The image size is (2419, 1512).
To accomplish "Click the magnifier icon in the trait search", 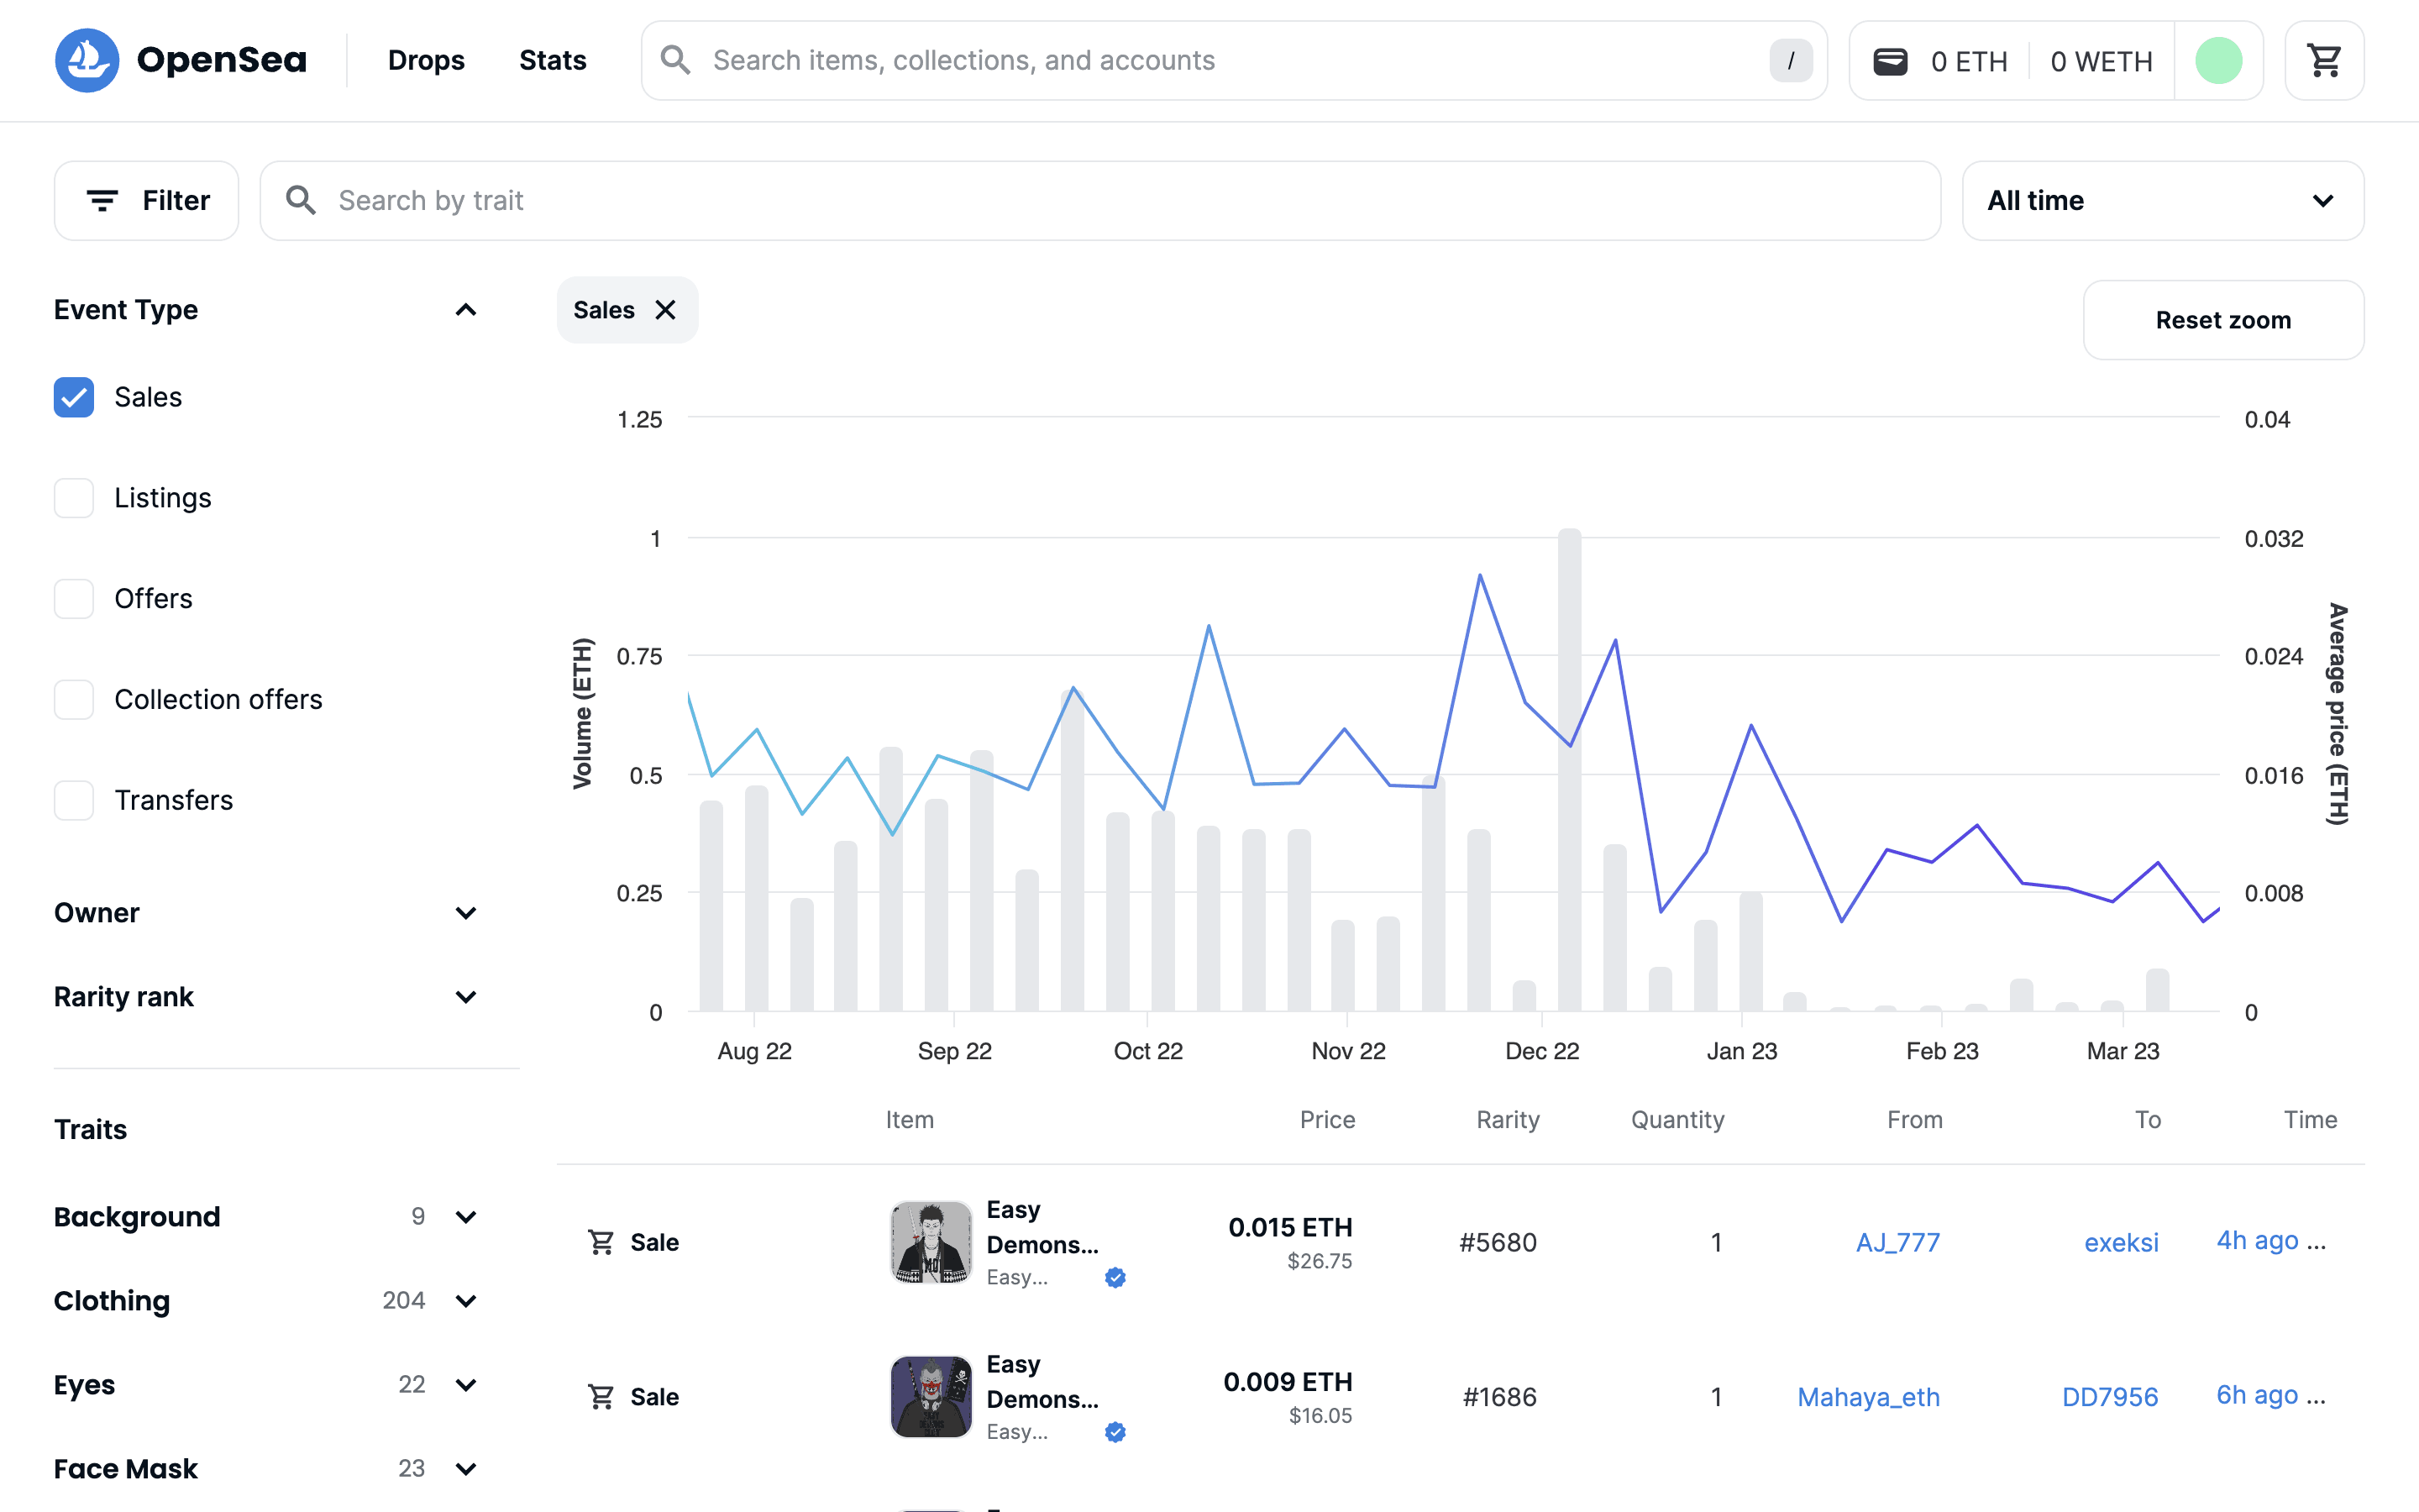I will coord(301,200).
